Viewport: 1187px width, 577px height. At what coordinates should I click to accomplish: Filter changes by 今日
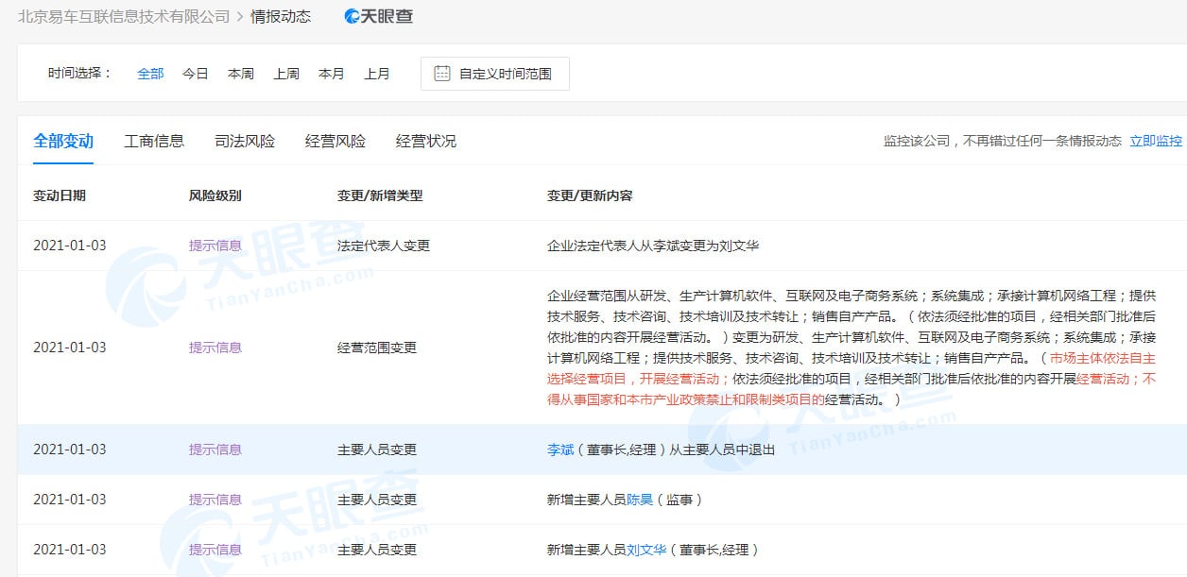tap(195, 73)
